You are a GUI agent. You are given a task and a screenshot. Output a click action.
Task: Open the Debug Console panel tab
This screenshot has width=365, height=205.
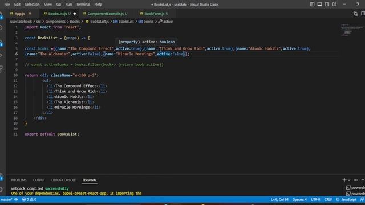point(63,180)
